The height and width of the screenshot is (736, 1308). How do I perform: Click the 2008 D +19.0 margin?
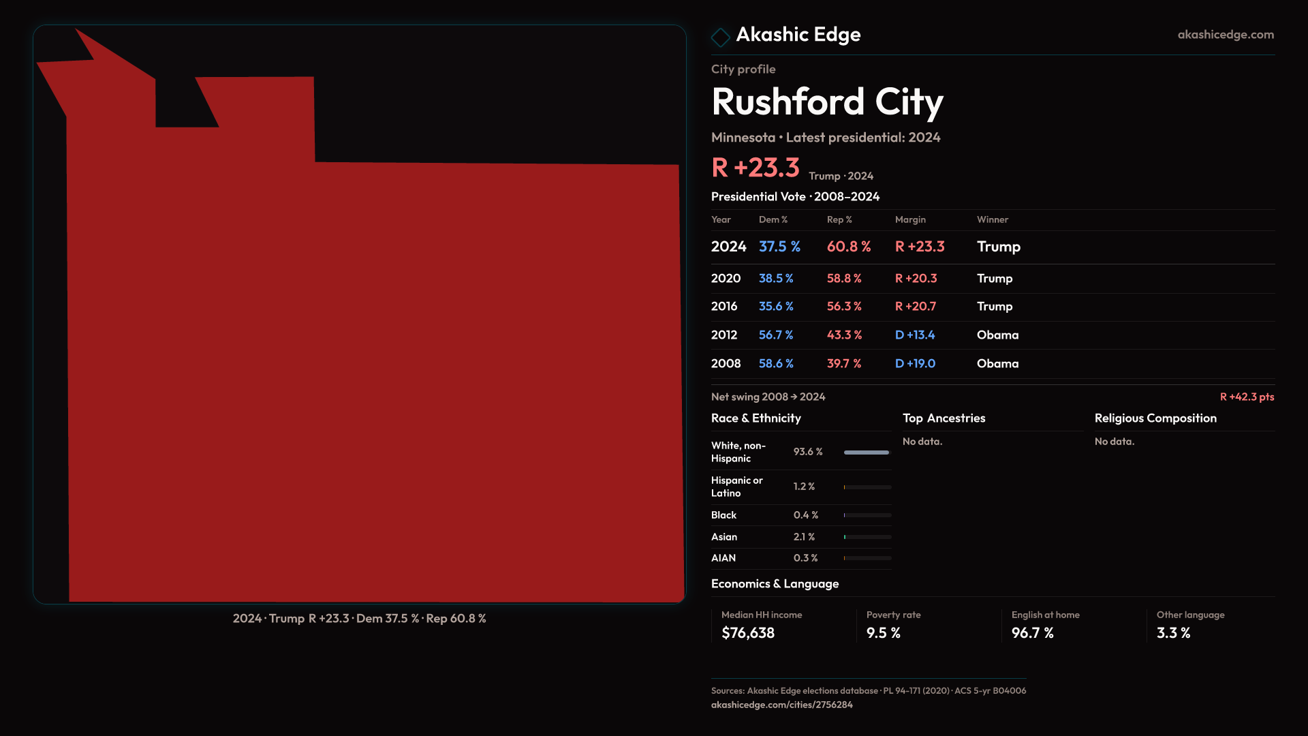pyautogui.click(x=915, y=363)
